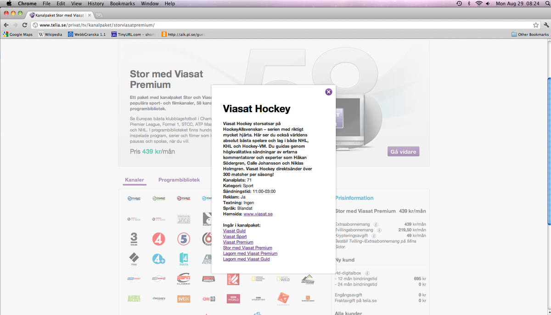Select the red Viasat channel logo
Screen dimensions: 551x315
pyautogui.click(x=183, y=198)
